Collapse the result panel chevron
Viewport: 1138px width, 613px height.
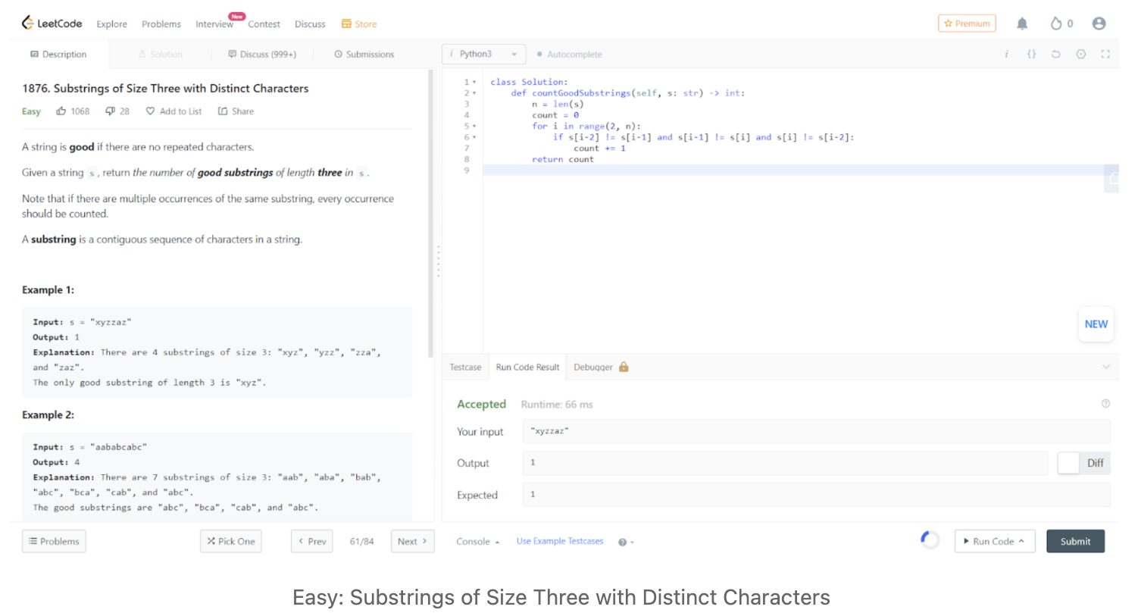1105,367
